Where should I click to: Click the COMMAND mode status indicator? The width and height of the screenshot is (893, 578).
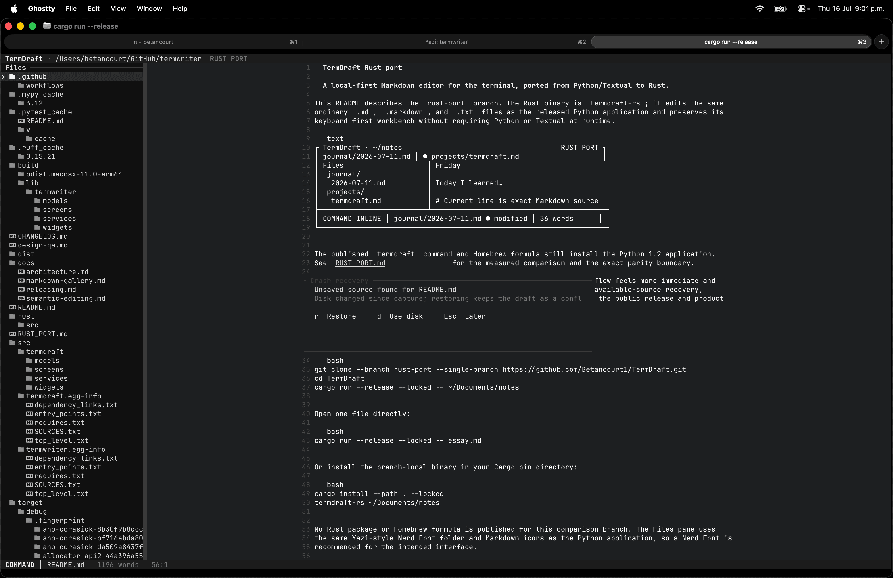click(20, 565)
